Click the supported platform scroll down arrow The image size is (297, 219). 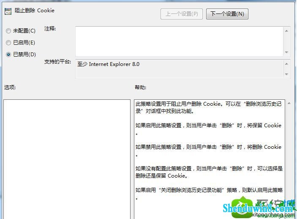pyautogui.click(x=286, y=74)
